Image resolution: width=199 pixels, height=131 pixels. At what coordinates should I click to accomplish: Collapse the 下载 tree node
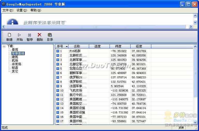click(x=4, y=46)
